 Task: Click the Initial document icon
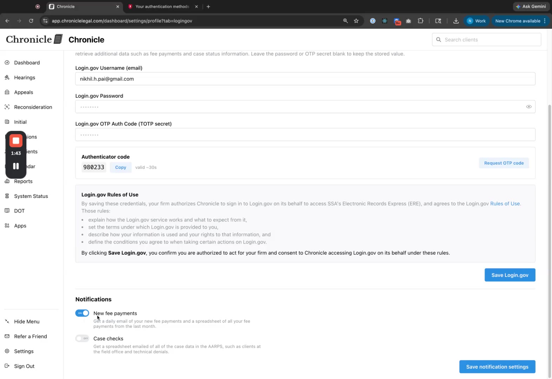tap(7, 122)
